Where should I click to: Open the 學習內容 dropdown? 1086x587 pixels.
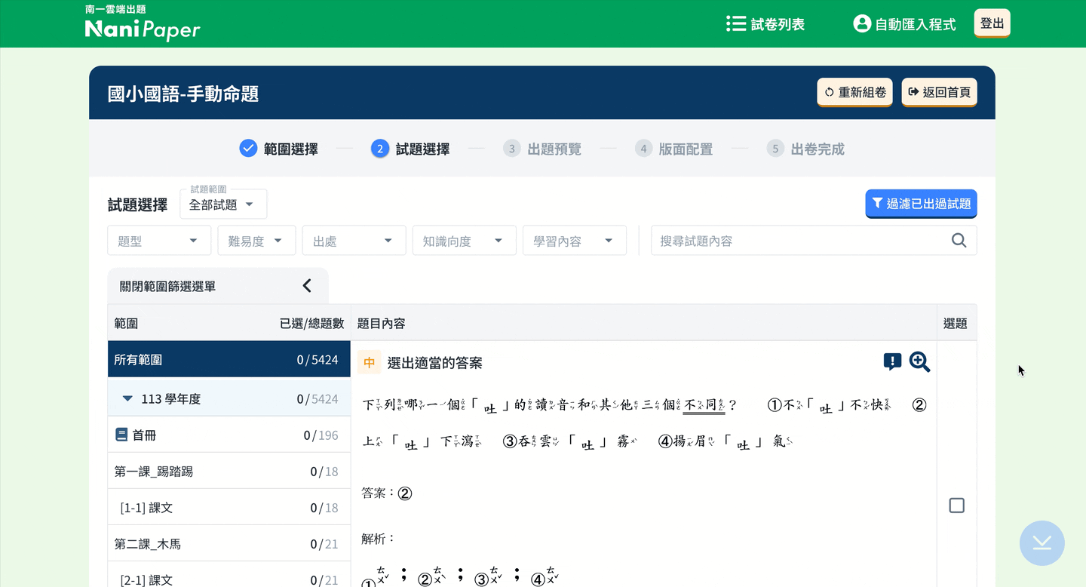[574, 241]
